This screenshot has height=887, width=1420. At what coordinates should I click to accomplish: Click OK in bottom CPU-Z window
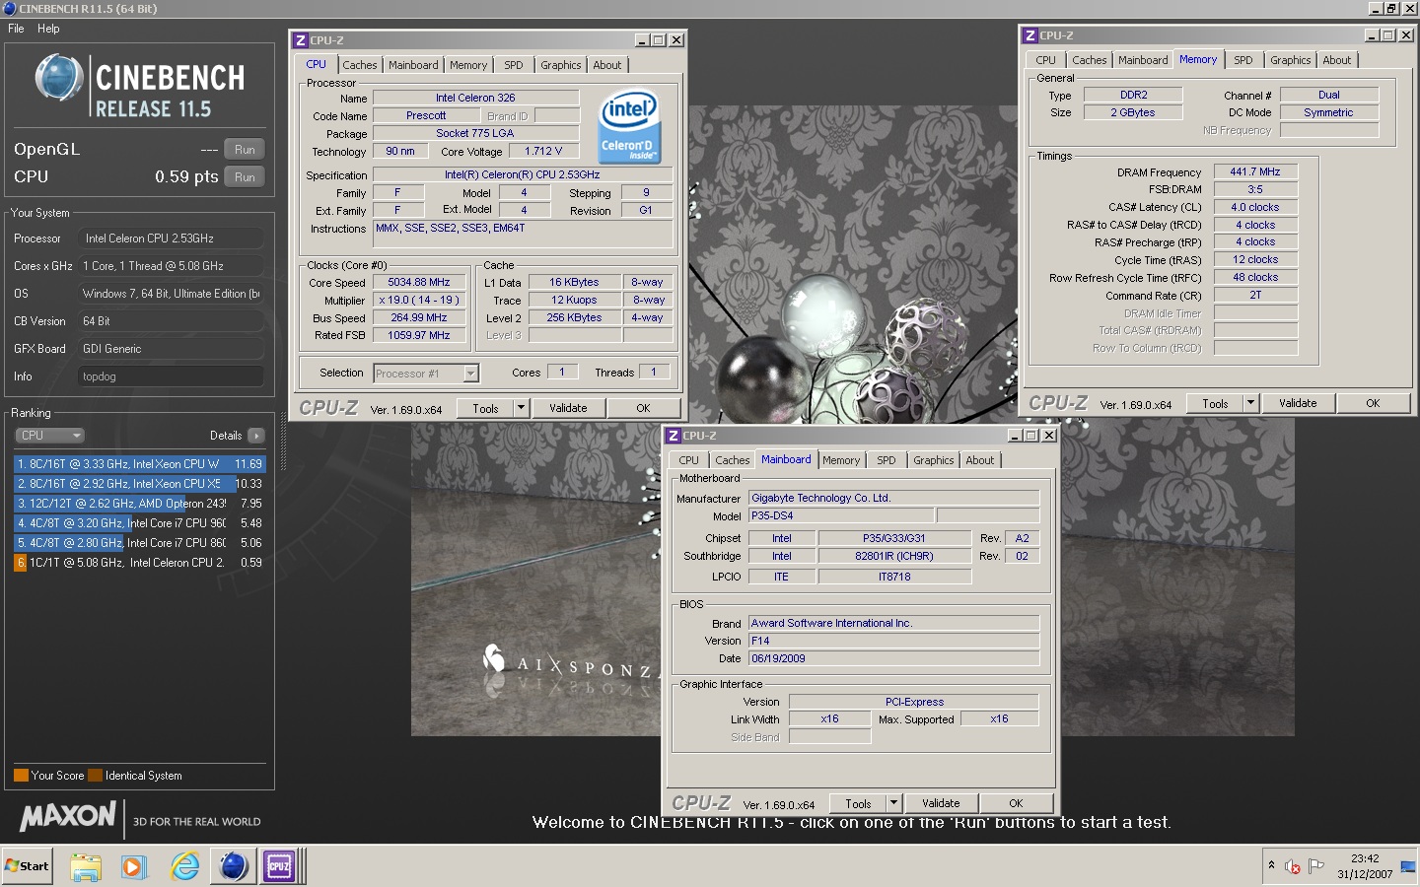(1016, 803)
